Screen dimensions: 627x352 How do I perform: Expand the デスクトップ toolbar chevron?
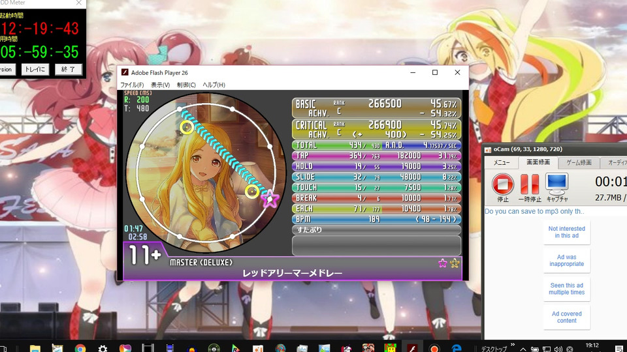[x=512, y=344]
